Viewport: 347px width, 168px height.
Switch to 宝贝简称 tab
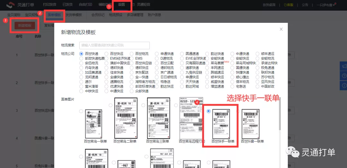(x=14, y=15)
